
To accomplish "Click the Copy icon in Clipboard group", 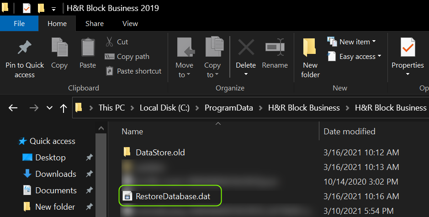I will [x=59, y=48].
